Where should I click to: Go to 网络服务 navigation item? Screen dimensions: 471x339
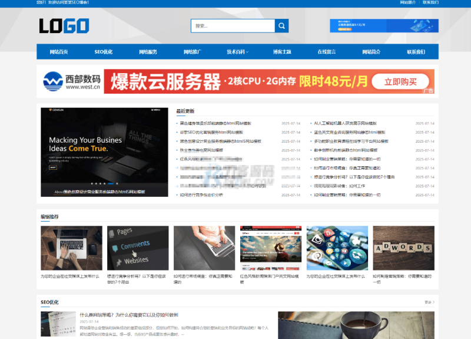148,52
